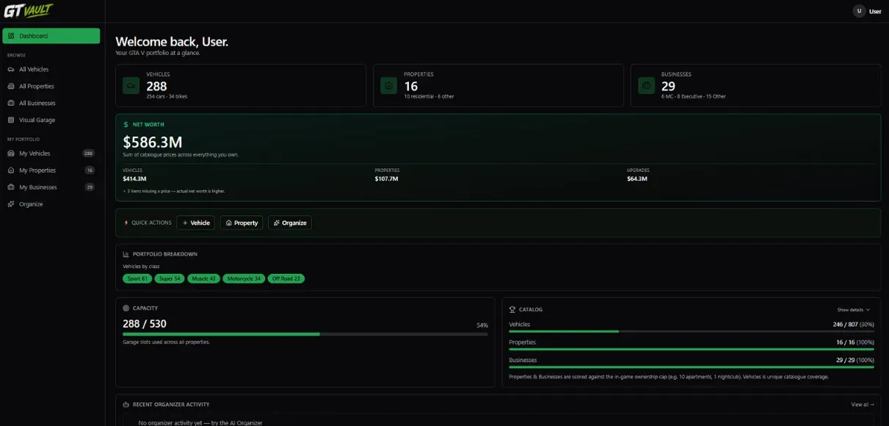Click the Recent Organizer Activity icon
The width and height of the screenshot is (889, 426).
126,404
